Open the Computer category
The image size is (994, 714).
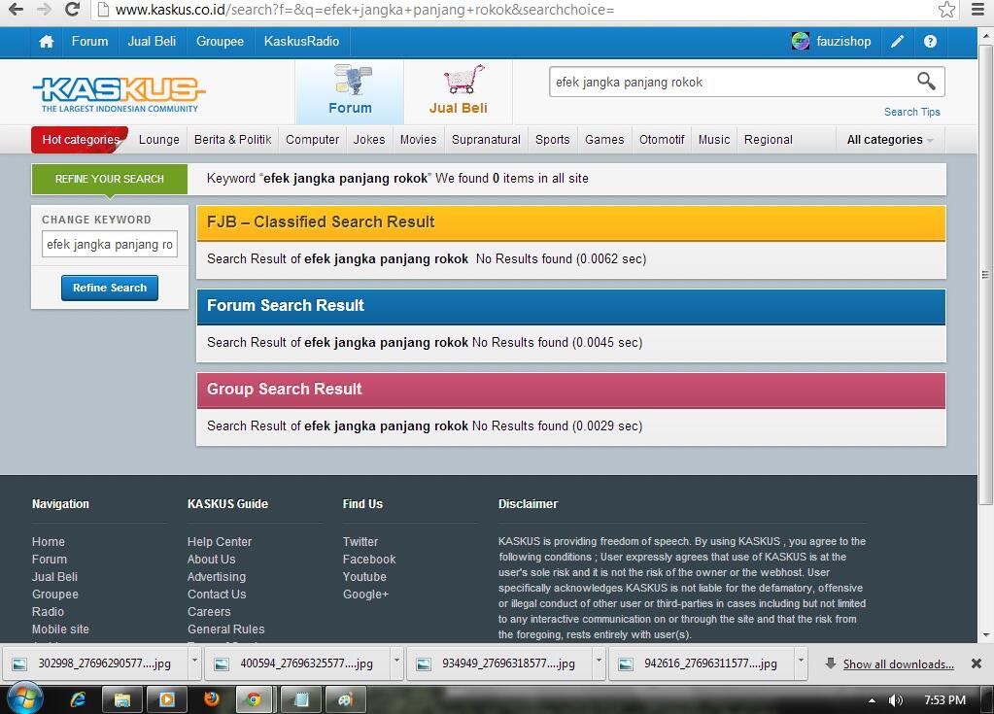(x=313, y=140)
